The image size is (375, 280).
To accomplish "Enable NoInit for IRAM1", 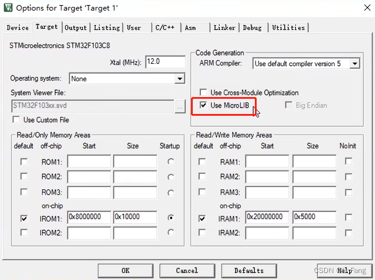I will tap(349, 217).
